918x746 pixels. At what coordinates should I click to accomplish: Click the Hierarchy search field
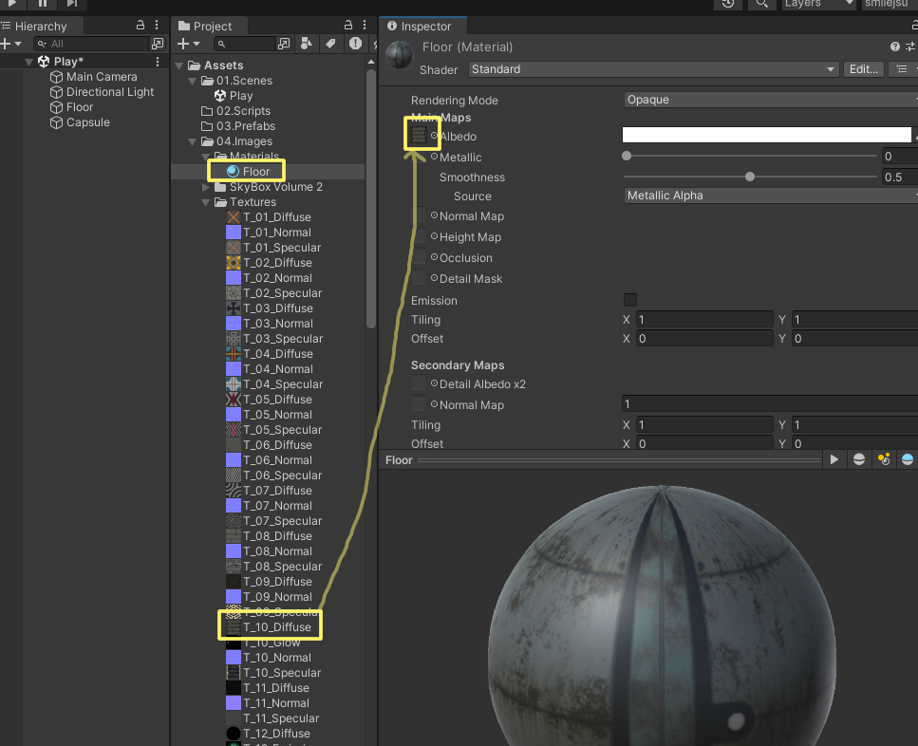pyautogui.click(x=91, y=44)
